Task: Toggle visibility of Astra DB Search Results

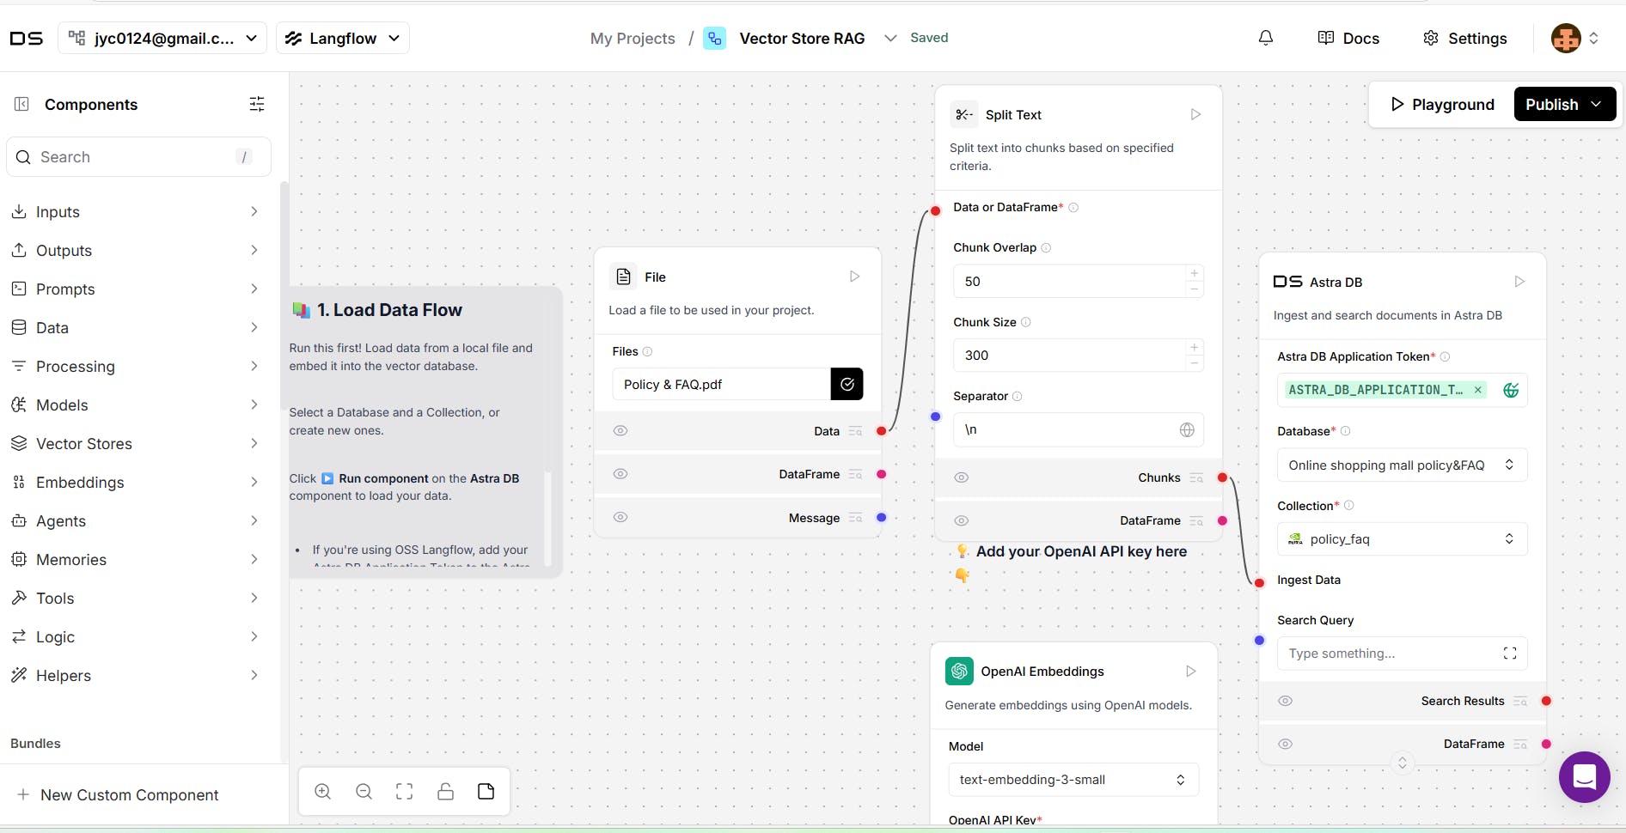Action: pos(1285,701)
